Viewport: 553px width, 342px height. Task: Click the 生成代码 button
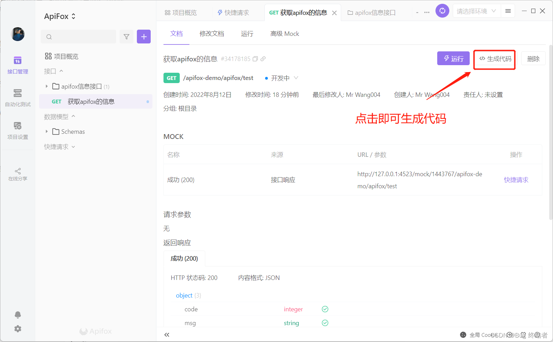pyautogui.click(x=495, y=59)
